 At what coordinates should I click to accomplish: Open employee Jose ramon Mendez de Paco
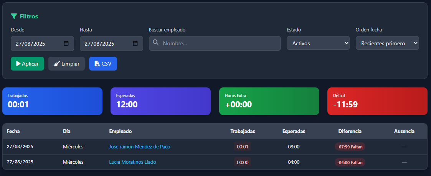[x=139, y=146]
